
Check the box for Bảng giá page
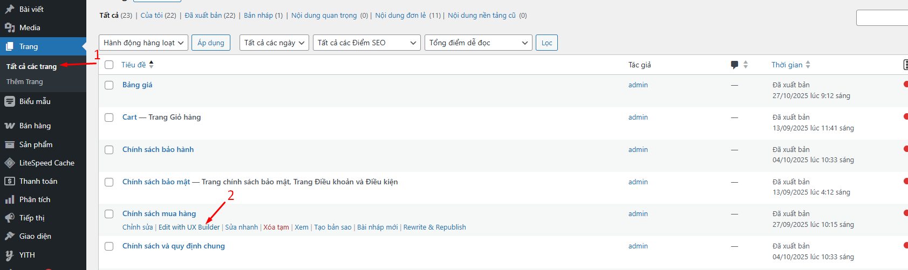click(x=109, y=85)
